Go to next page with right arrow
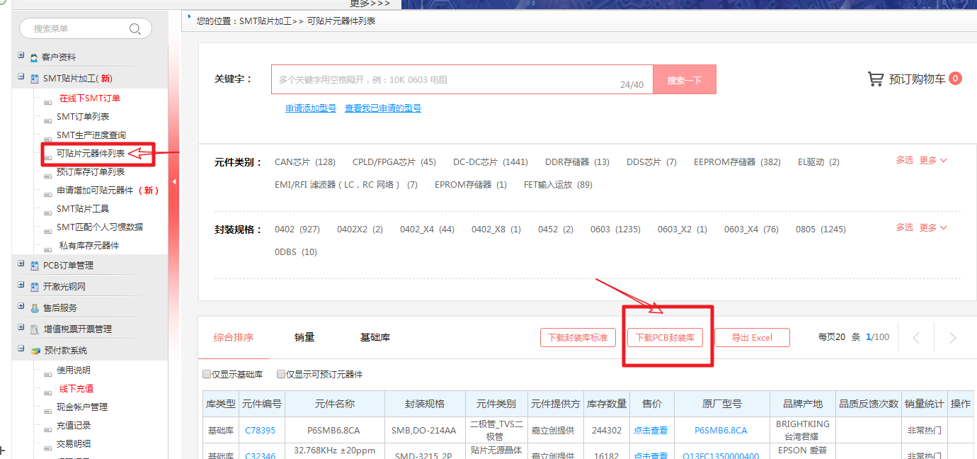The image size is (977, 459). click(x=952, y=338)
